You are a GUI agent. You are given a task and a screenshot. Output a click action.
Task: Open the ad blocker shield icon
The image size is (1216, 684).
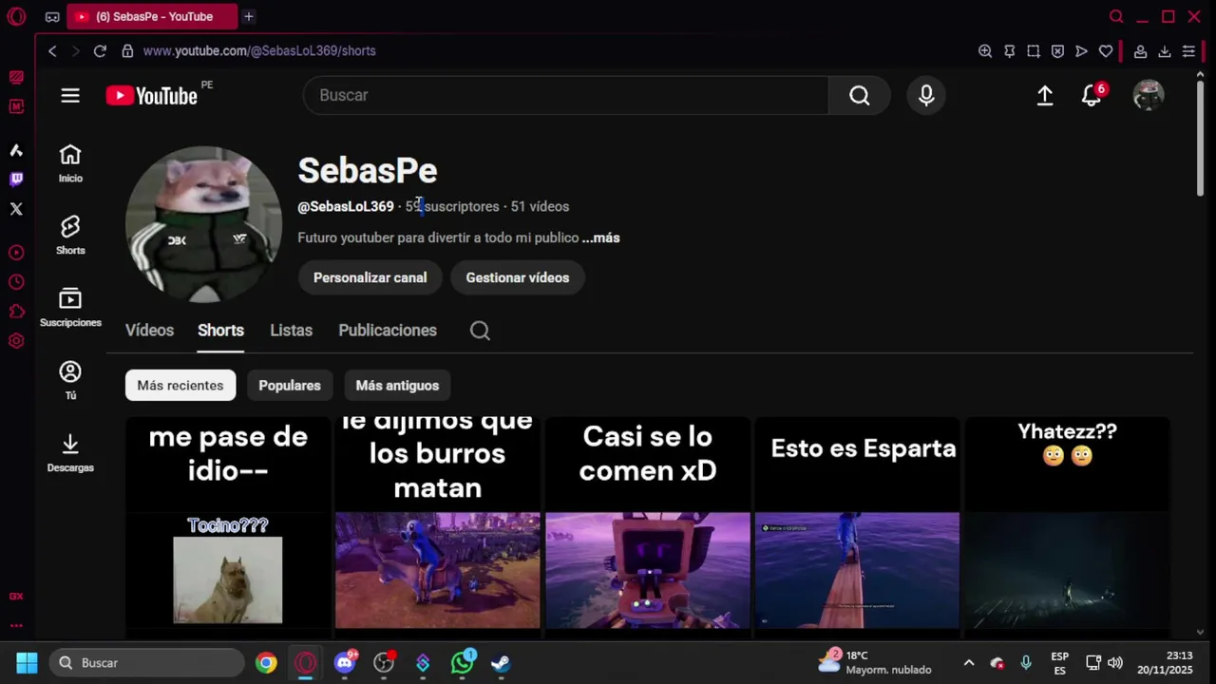[x=1057, y=51]
